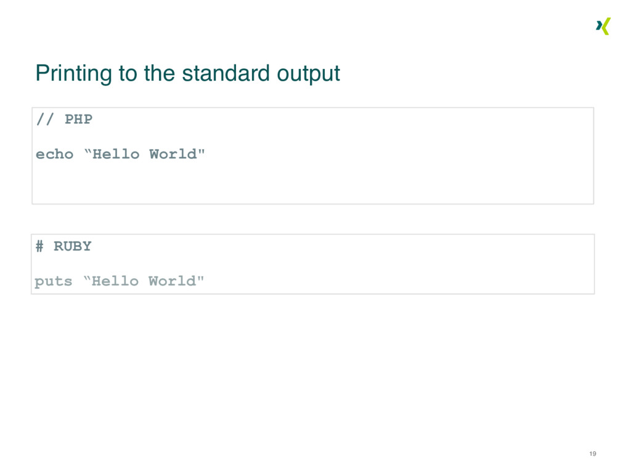Click the slide page number 19
The height and width of the screenshot is (473, 631).
pyautogui.click(x=592, y=454)
